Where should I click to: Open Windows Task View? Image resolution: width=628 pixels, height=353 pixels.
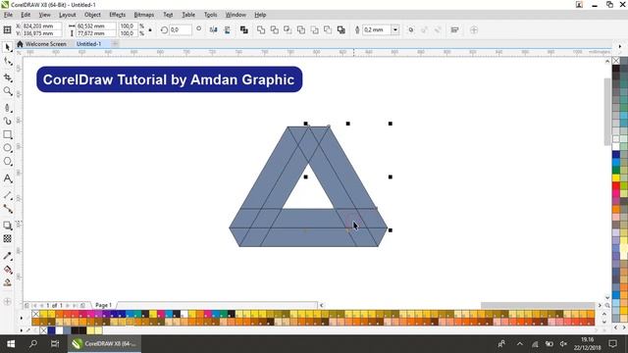click(55, 344)
